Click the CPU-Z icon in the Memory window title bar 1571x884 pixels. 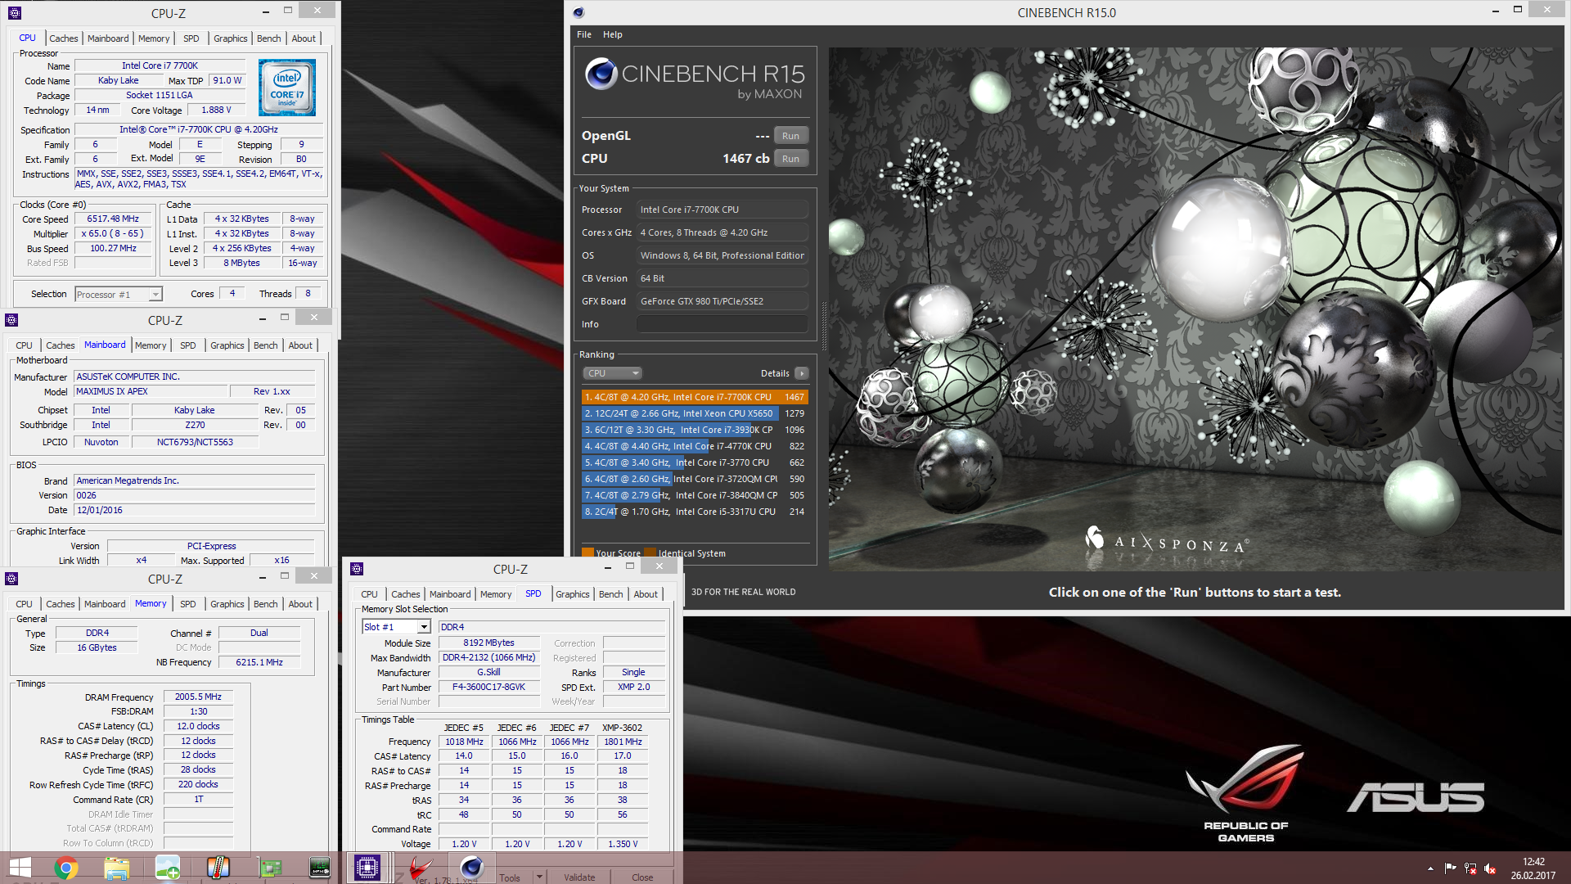(x=11, y=579)
